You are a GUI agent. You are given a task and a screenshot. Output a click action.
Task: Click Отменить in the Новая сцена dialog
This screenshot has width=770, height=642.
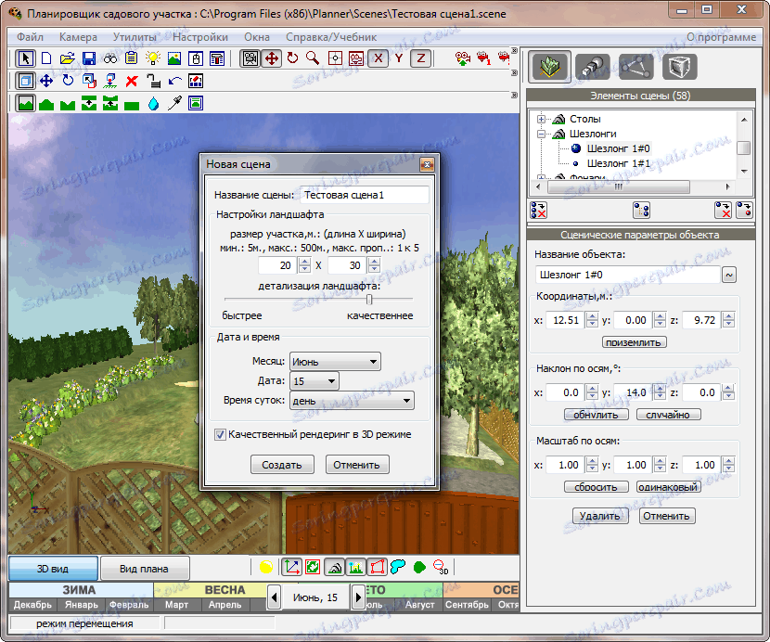tap(357, 465)
